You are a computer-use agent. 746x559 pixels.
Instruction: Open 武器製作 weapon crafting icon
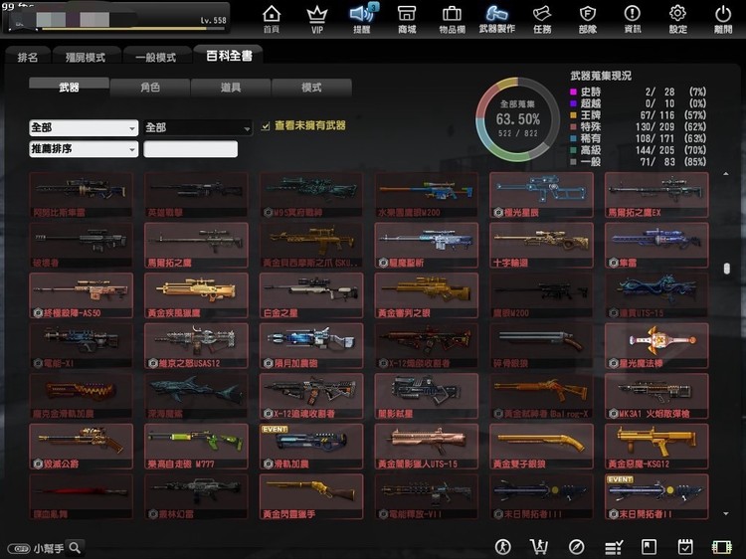click(x=496, y=19)
